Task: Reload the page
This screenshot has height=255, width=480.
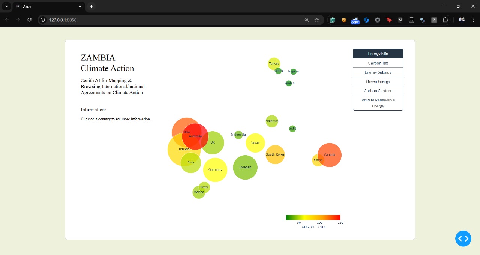Action: pyautogui.click(x=30, y=20)
